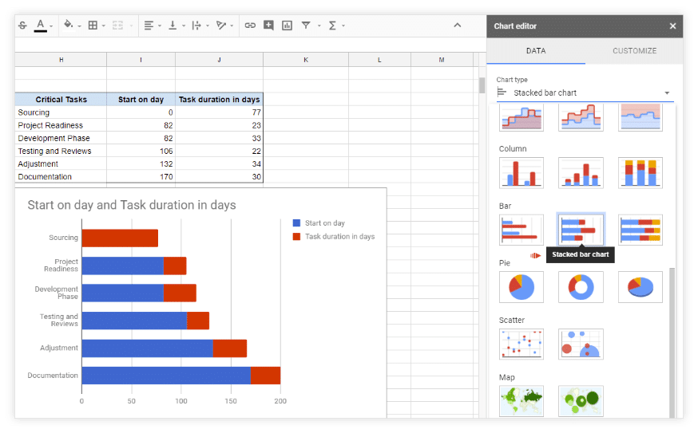This screenshot has width=698, height=433.
Task: Collapse the toolbar with the up chevron
Action: pos(457,26)
